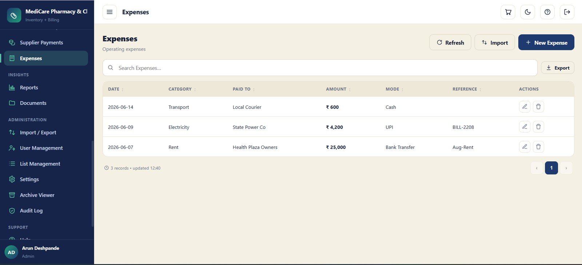The image size is (582, 265).
Task: Create a New Expense
Action: tap(546, 43)
